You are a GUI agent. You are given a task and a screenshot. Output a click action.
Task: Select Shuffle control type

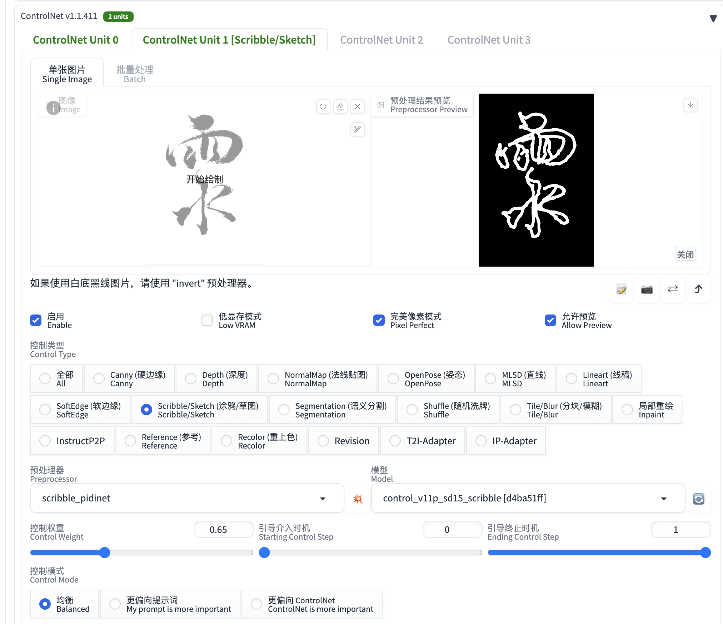click(448, 410)
